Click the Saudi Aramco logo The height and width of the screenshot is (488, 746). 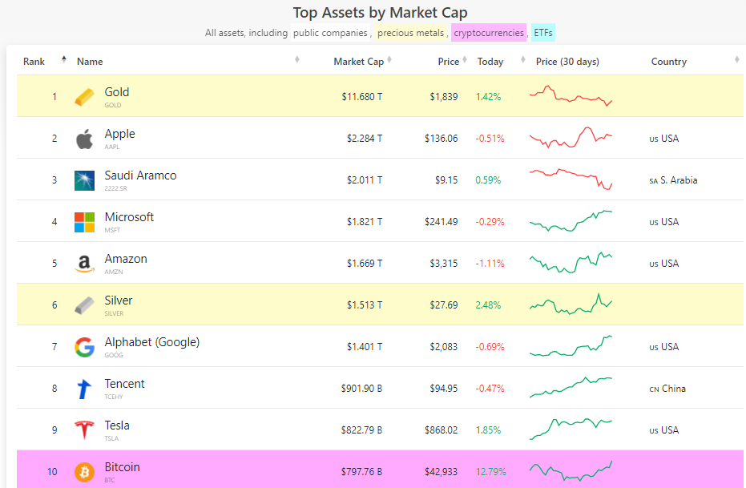(84, 180)
